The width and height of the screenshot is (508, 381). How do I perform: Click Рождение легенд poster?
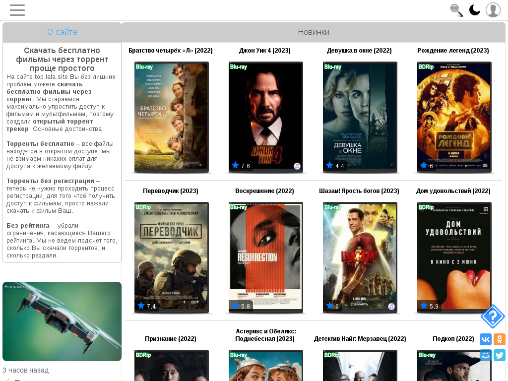454,117
